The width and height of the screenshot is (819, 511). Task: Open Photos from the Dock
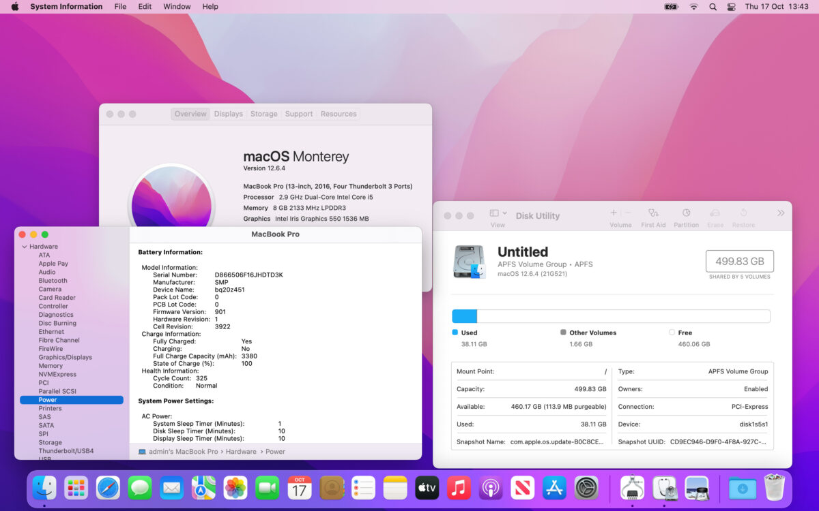(x=235, y=487)
